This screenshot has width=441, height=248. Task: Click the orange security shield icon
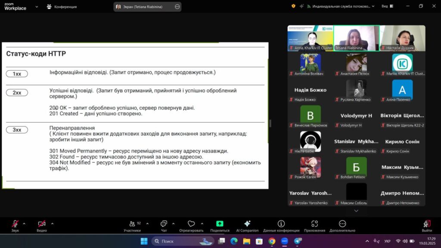293,6
